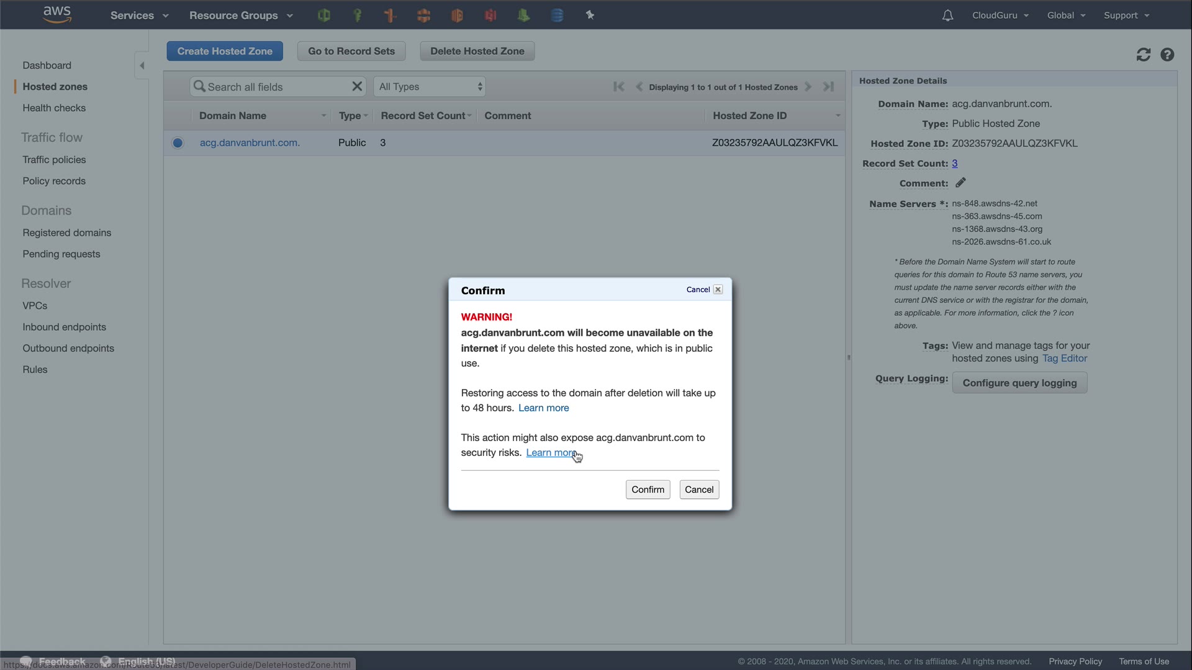Open the CloudGuru account dropdown
Screen dimensions: 1192x670
coord(1000,16)
